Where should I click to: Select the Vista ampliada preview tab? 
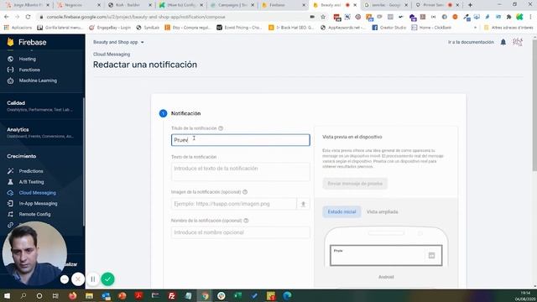[383, 211]
